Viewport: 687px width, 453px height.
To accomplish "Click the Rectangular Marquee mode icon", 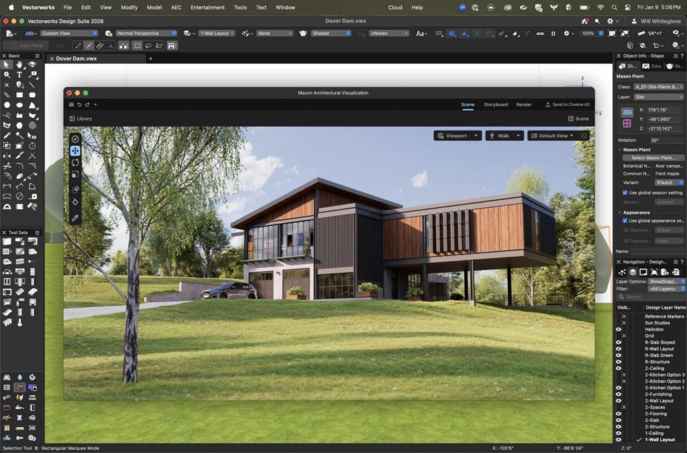I will click(x=138, y=46).
